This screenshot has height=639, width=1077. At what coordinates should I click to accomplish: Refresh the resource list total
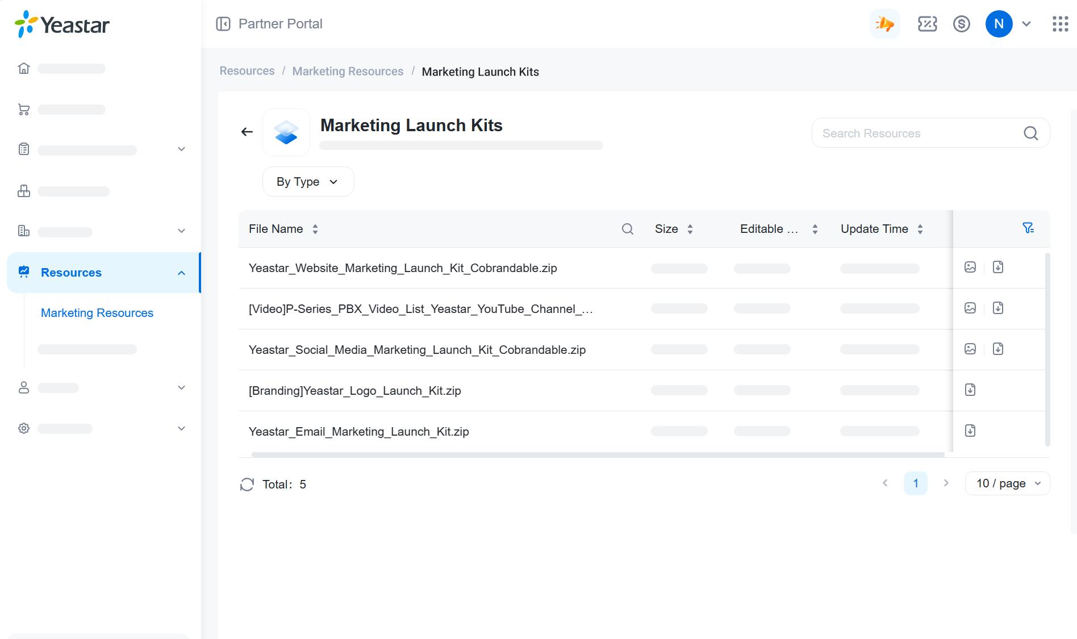247,485
